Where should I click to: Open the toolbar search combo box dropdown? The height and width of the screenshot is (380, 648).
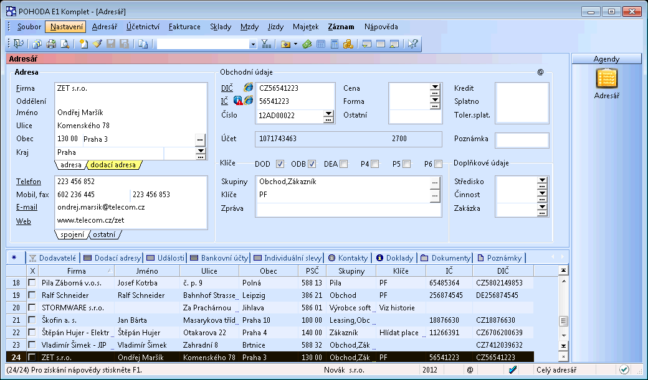[x=253, y=44]
